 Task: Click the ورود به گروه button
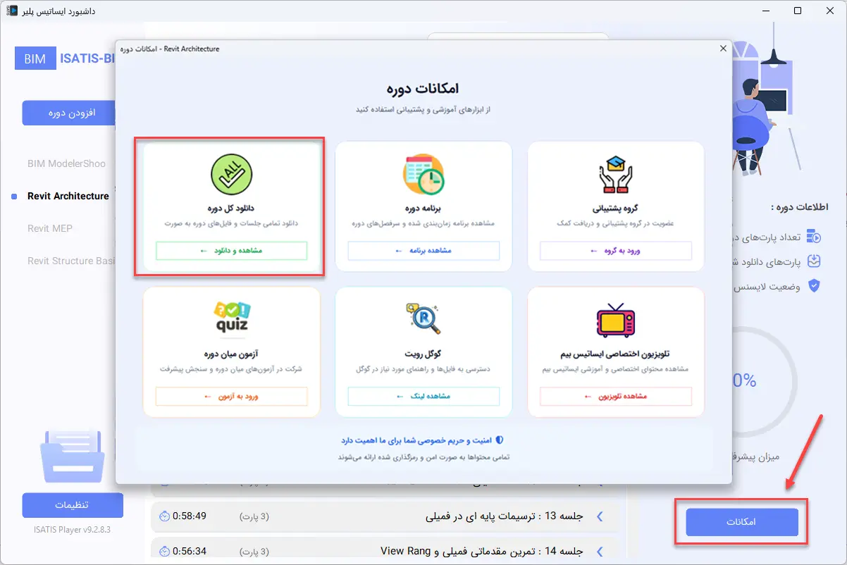click(x=616, y=251)
